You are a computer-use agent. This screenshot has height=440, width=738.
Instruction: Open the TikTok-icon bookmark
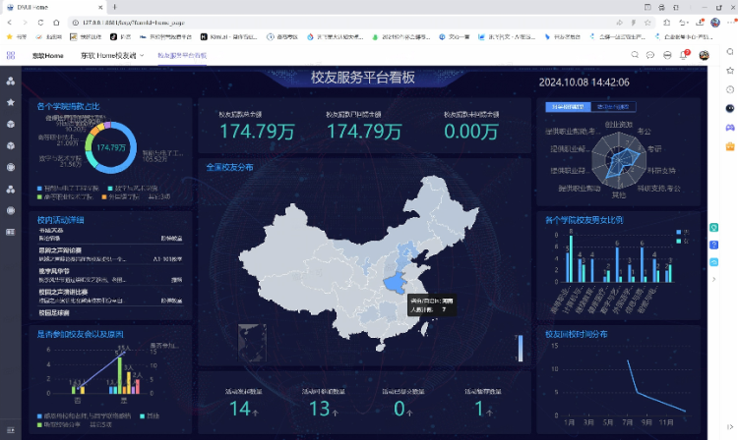point(120,36)
